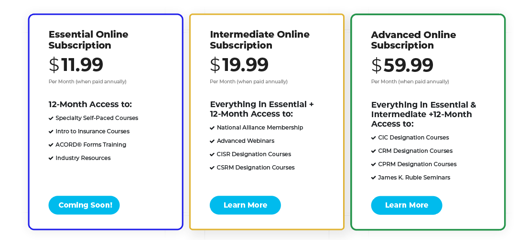Click checkmark beside Specialty Self-Paced Courses
This screenshot has width=529, height=240.
pos(51,118)
